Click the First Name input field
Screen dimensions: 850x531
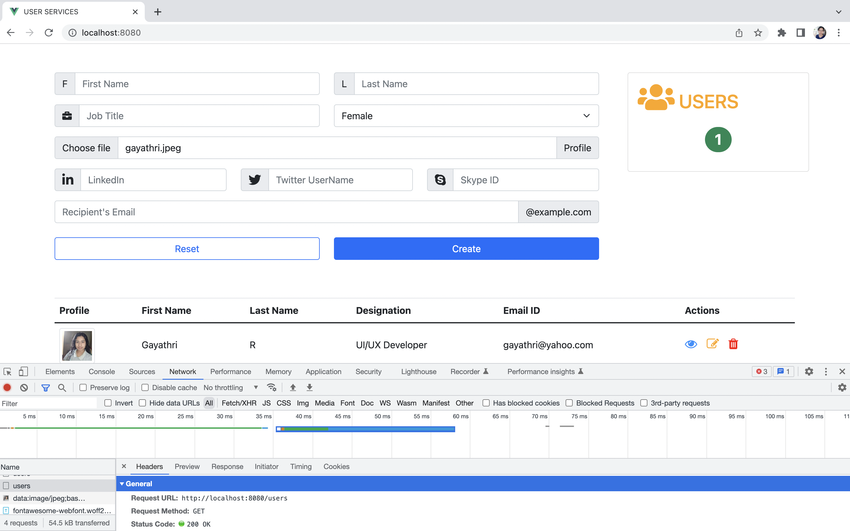pos(197,84)
